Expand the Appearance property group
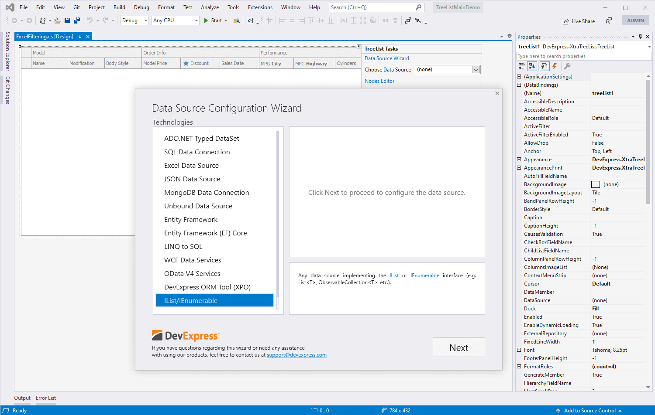The height and width of the screenshot is (415, 655). [x=519, y=160]
